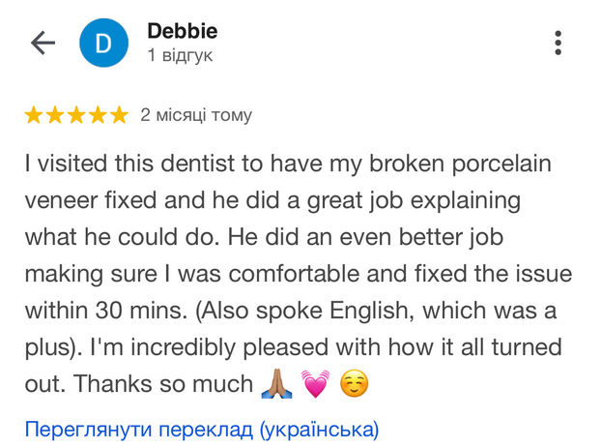Open the three-dot more options menu
Viewport: 601px width, 448px height.
(558, 43)
